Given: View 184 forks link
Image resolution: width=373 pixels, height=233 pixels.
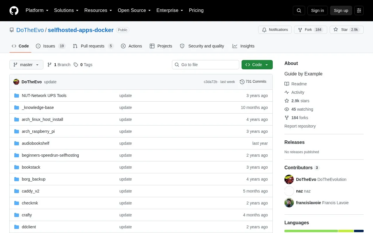Looking at the screenshot, I should (296, 118).
